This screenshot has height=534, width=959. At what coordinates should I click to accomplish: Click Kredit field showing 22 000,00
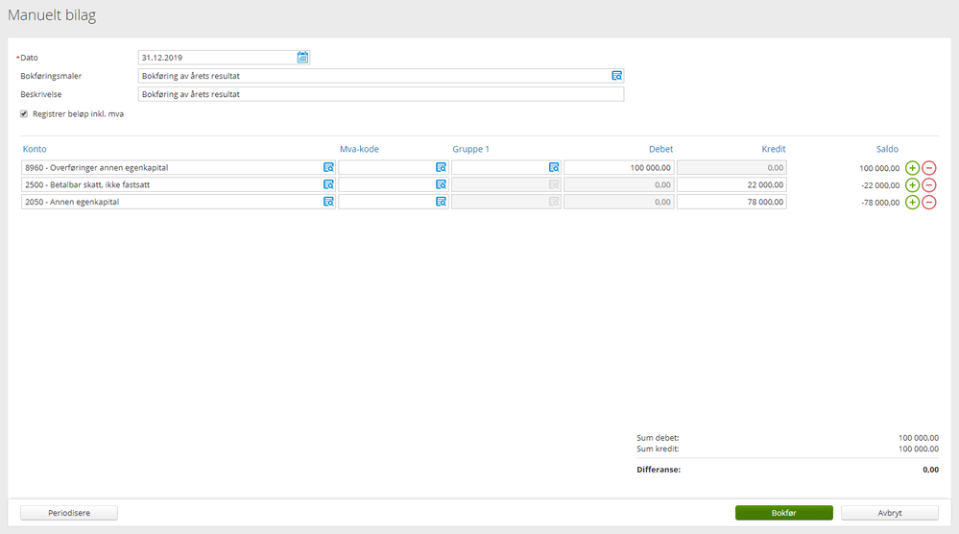(731, 184)
